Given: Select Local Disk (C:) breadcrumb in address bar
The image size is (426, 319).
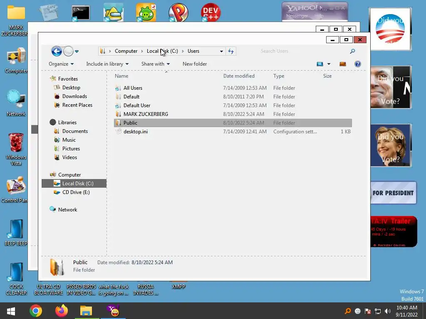Looking at the screenshot, I should [x=162, y=51].
